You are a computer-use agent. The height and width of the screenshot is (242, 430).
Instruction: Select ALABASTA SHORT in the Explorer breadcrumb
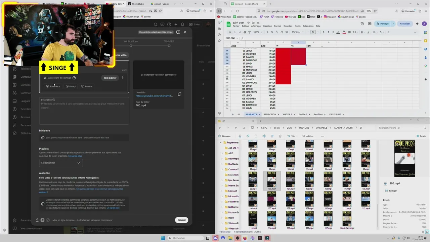pos(343,128)
